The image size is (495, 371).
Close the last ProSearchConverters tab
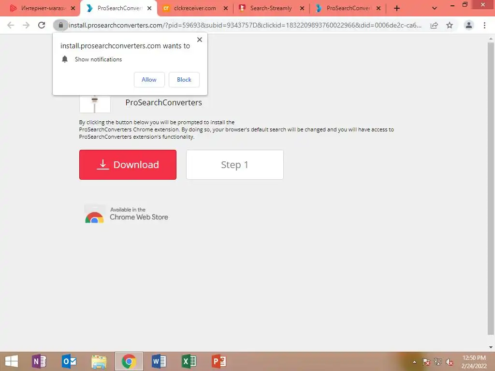coord(379,9)
